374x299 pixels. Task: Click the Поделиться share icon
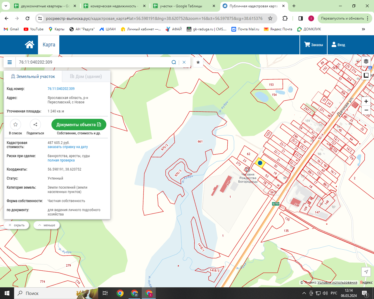click(35, 125)
